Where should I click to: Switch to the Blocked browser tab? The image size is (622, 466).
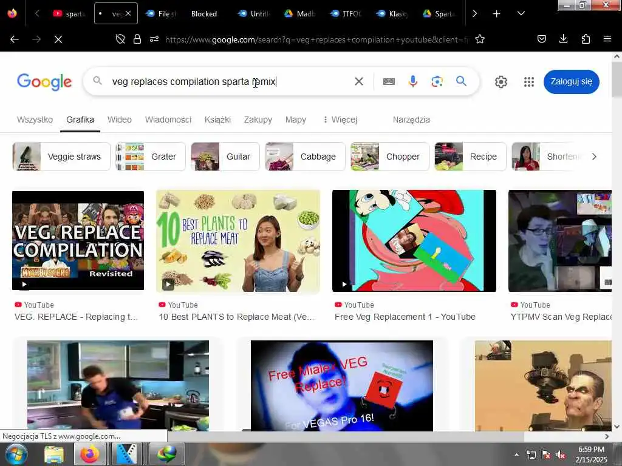click(204, 13)
